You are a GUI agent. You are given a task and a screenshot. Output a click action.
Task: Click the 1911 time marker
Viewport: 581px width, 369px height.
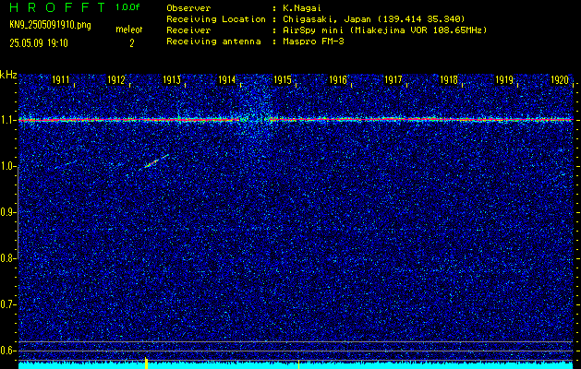tap(60, 80)
